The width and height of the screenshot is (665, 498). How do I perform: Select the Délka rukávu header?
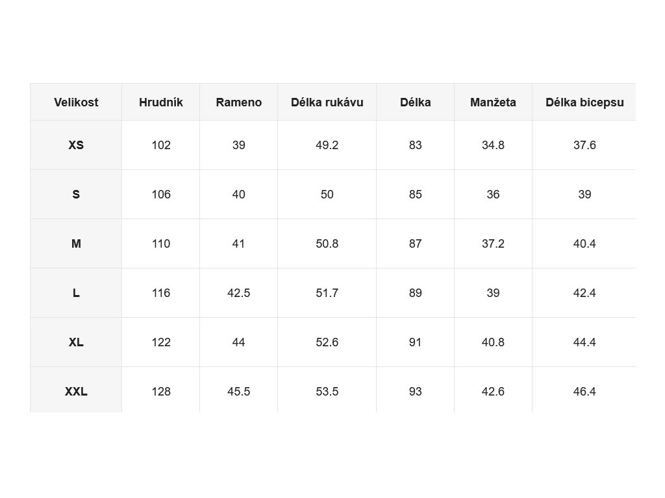click(327, 102)
